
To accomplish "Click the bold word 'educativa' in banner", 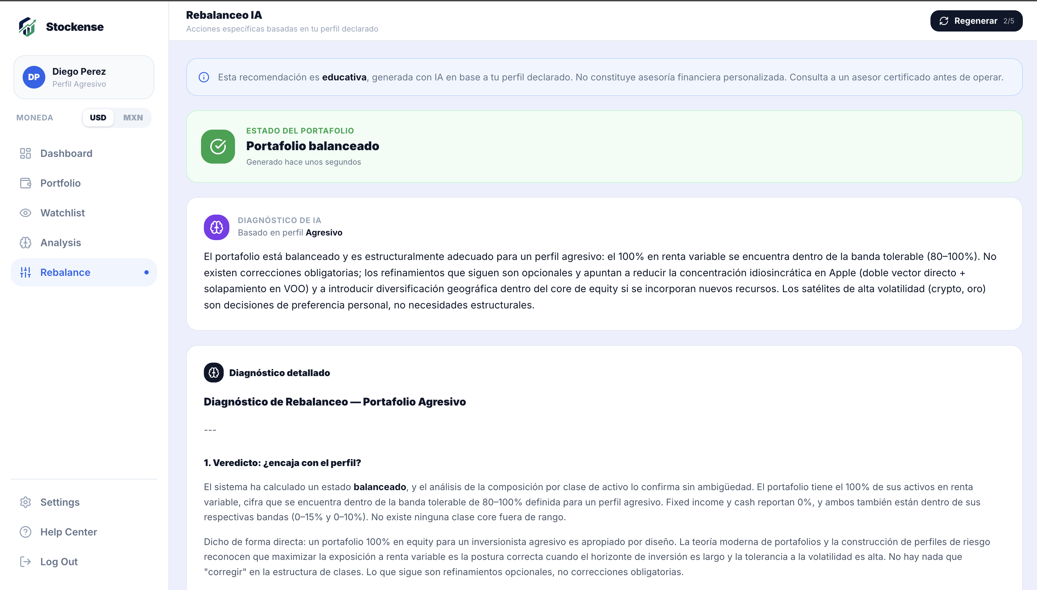I will point(344,77).
